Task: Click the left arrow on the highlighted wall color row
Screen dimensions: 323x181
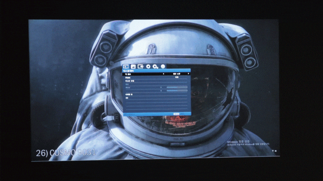Action: (x=164, y=74)
